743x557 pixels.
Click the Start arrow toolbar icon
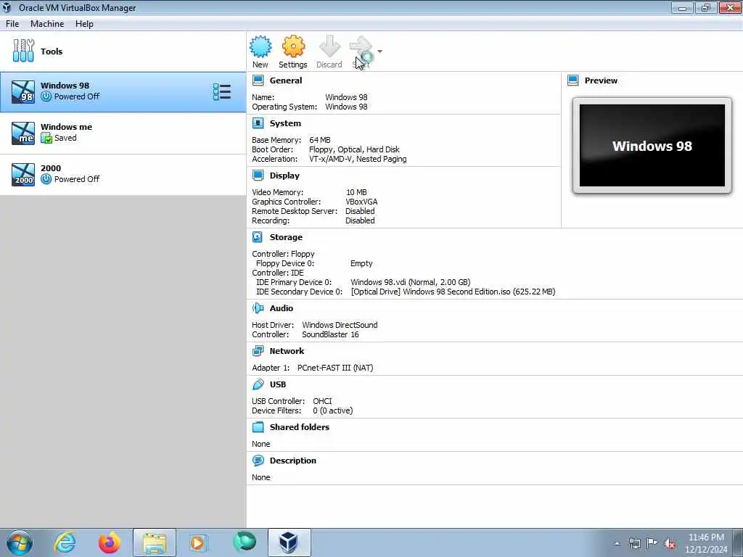361,46
